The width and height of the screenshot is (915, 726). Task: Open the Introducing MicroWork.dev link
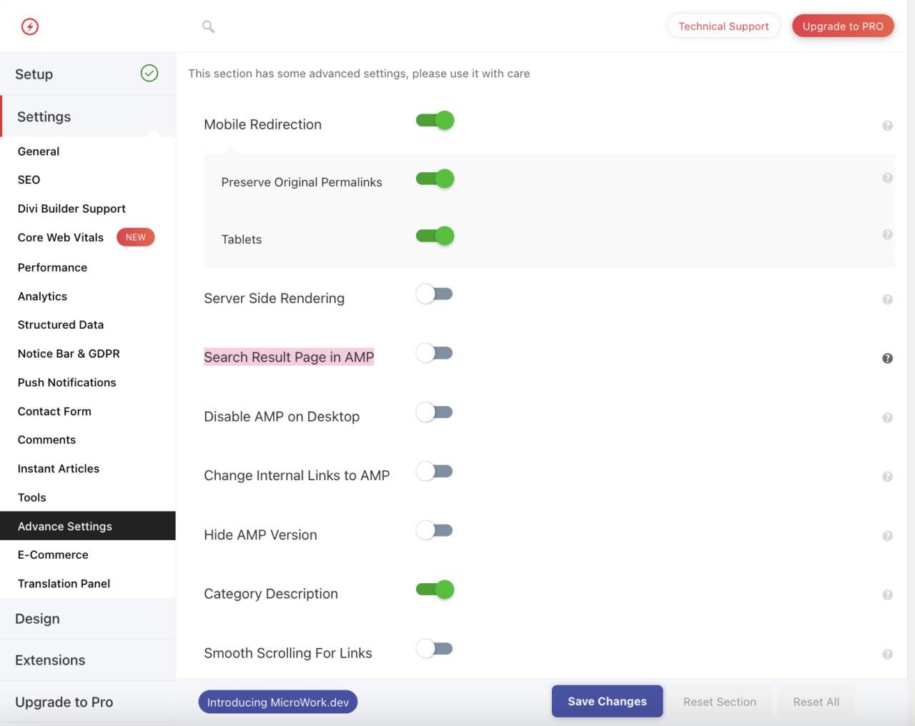point(278,702)
